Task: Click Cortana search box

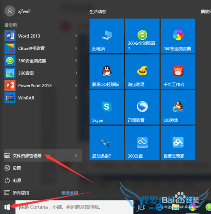Action: 74,207
